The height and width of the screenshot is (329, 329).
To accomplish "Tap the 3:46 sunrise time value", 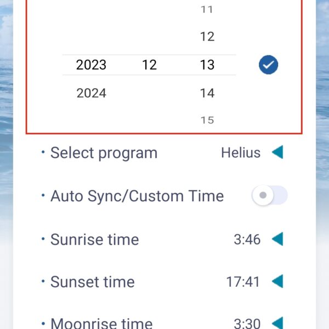I will pyautogui.click(x=247, y=240).
